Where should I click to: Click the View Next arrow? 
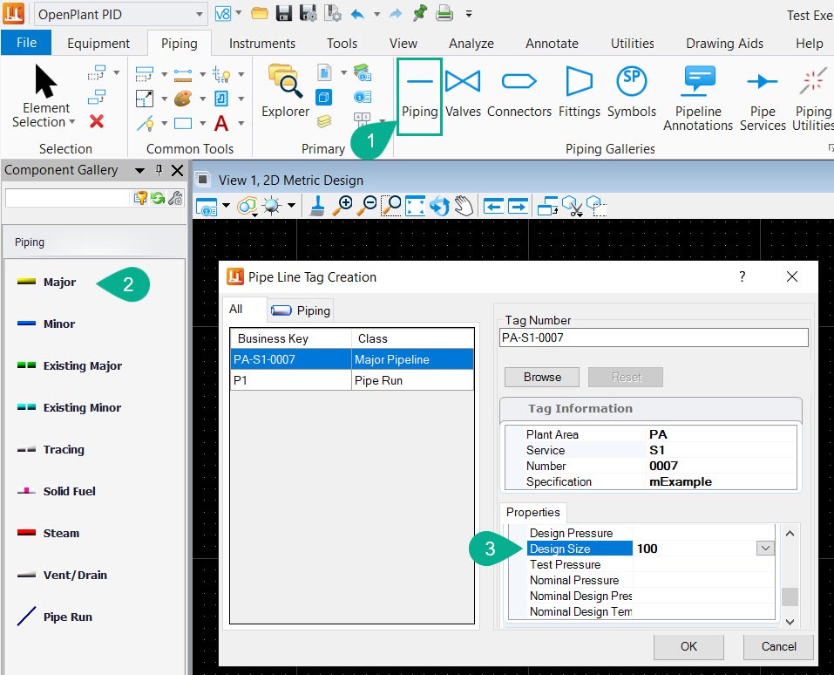point(518,206)
